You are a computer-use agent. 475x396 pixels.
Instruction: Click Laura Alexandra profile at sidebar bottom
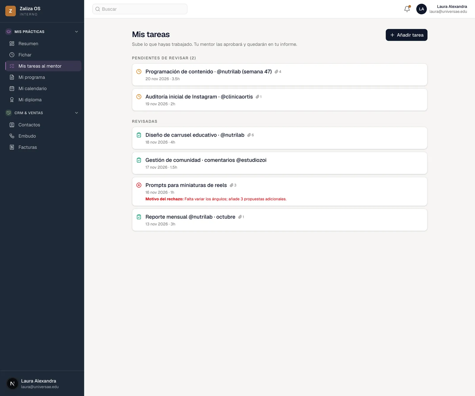click(42, 384)
